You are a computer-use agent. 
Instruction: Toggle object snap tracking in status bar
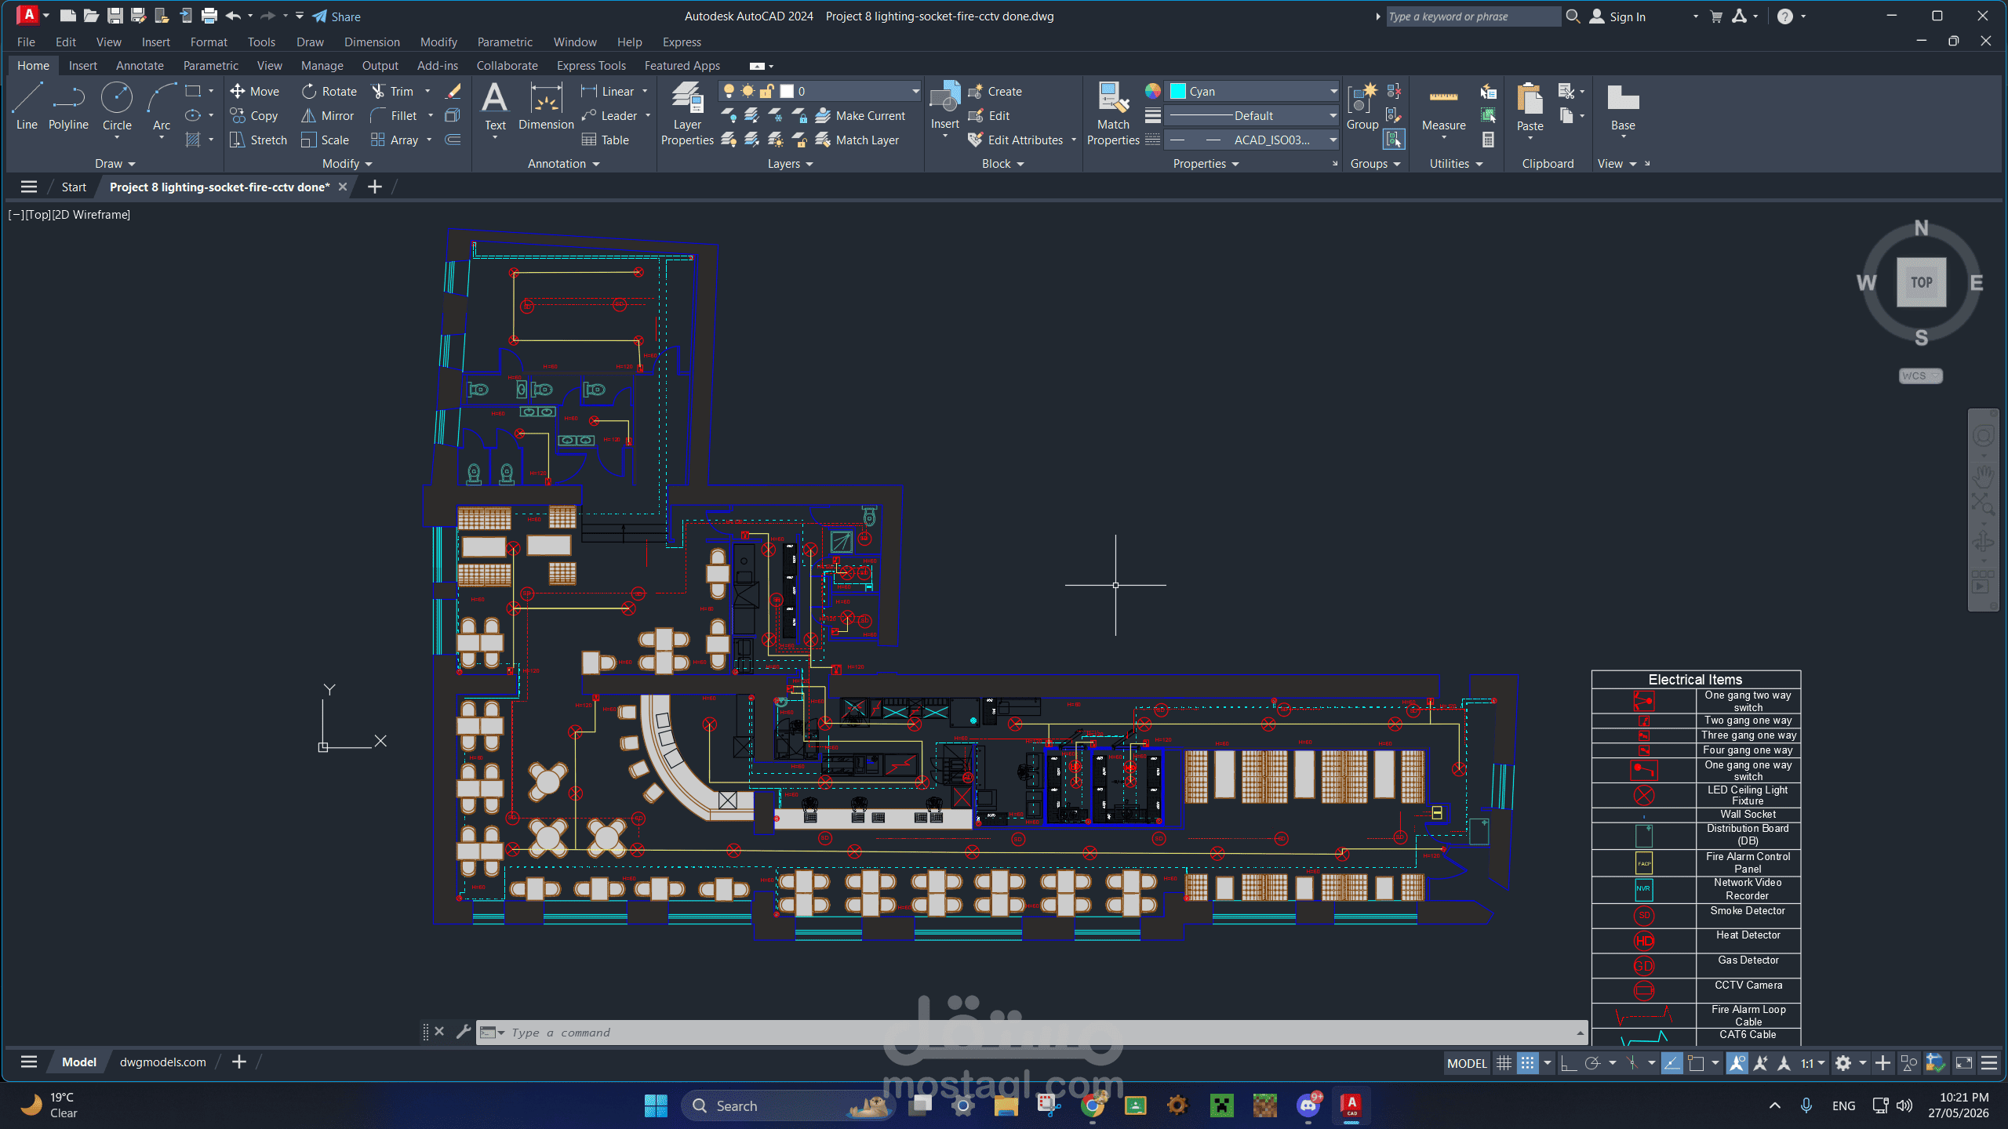pos(1672,1063)
